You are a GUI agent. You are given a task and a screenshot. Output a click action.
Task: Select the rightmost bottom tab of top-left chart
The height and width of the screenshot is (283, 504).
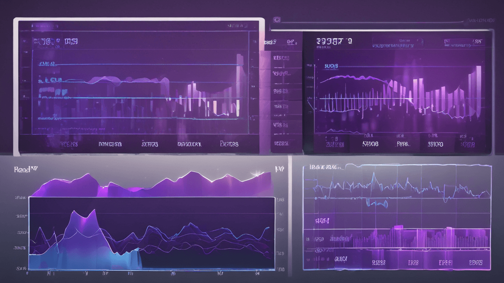[x=229, y=144]
